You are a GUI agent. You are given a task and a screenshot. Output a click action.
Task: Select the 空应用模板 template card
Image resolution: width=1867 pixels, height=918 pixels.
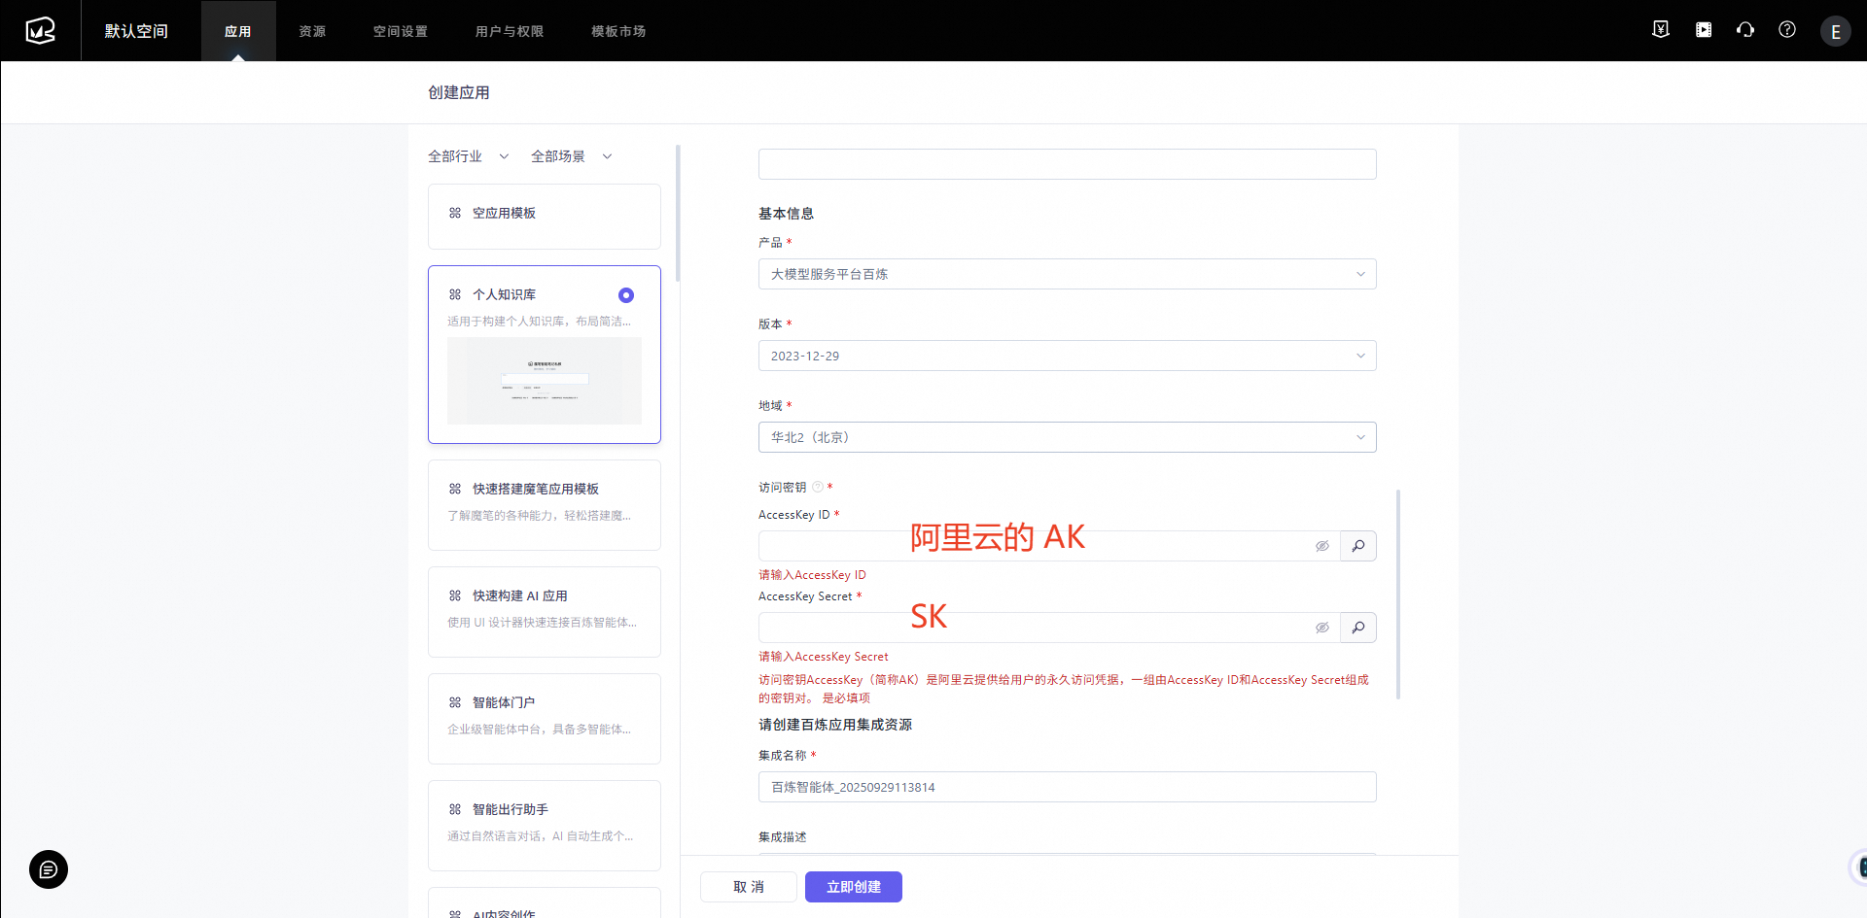click(545, 217)
